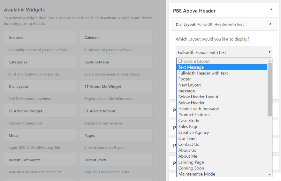281x181 pixels.
Task: Click the Archives widget
Action: coord(41,37)
